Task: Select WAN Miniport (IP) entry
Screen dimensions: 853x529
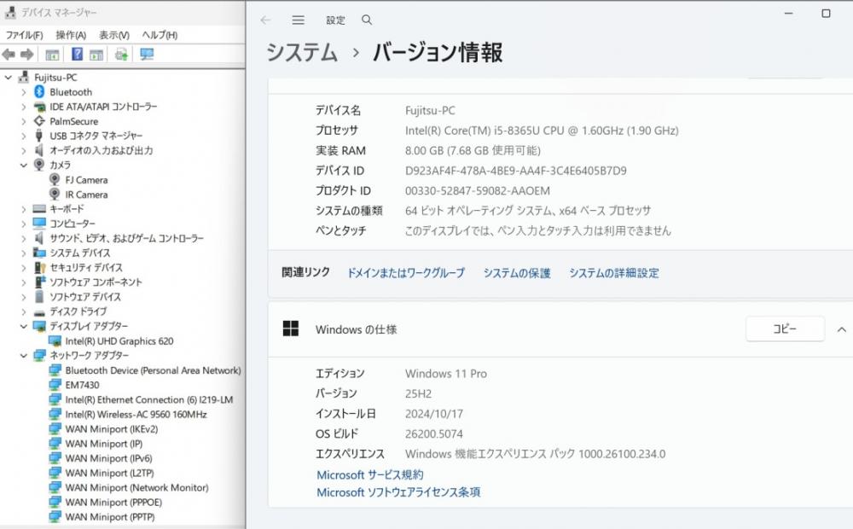Action: tap(104, 444)
